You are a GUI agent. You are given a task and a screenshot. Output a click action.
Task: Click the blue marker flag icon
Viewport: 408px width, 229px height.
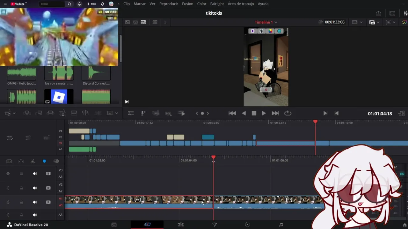(44, 161)
